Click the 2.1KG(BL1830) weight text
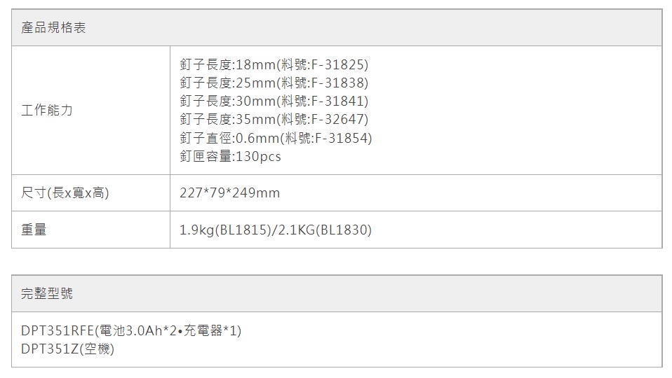Viewport: 672px width, 378px height. pyautogui.click(x=325, y=230)
